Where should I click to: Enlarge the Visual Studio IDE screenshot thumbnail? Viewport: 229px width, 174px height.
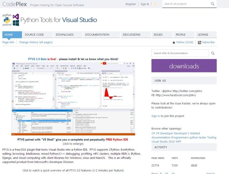pos(73,99)
